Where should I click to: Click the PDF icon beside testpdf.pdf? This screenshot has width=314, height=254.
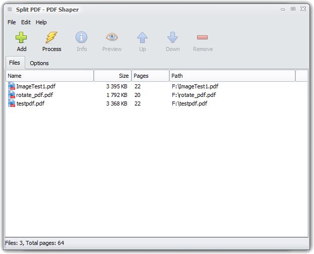(12, 103)
